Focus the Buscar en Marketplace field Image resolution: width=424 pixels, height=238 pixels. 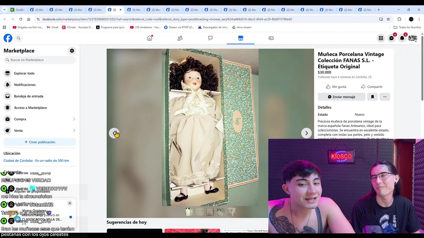coord(40,60)
